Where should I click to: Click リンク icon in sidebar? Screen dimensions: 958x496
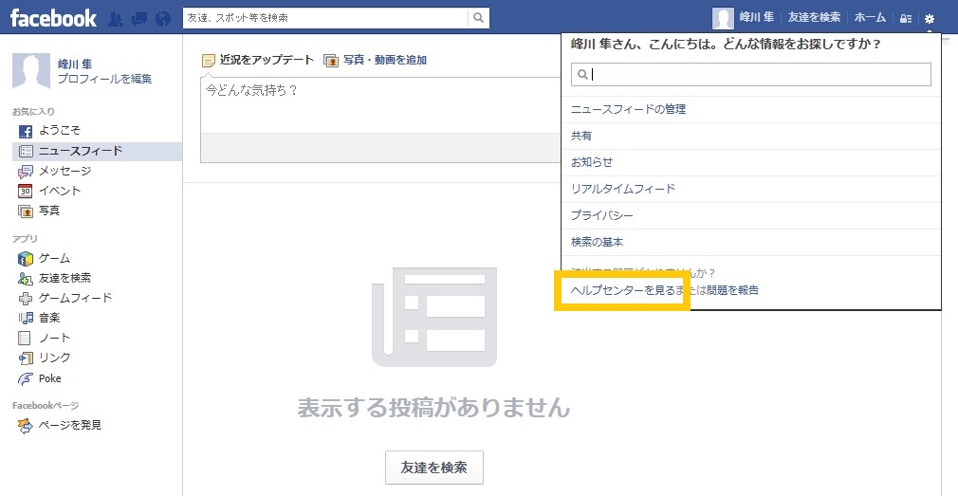[25, 358]
